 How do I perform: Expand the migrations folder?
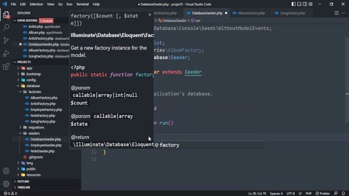coord(37,127)
